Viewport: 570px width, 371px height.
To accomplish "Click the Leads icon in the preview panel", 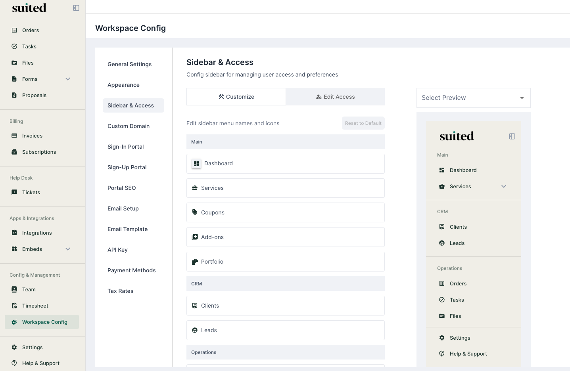I will (442, 243).
